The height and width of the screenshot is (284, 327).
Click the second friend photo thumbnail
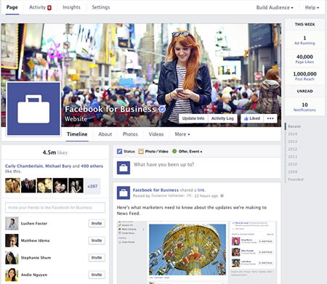tap(28, 185)
